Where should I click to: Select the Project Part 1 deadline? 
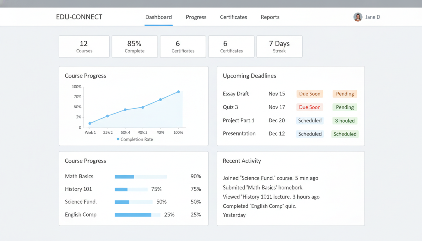[x=239, y=120]
